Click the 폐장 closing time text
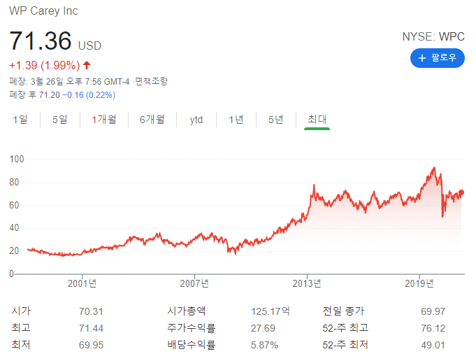 coord(69,81)
